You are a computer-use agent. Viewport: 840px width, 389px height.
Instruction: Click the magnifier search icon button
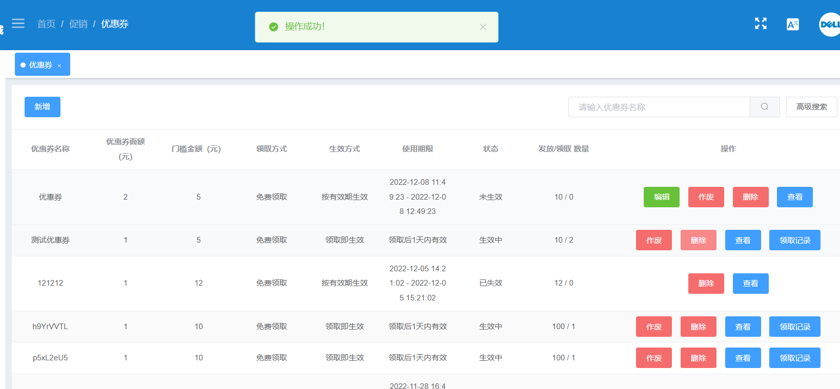pyautogui.click(x=765, y=106)
